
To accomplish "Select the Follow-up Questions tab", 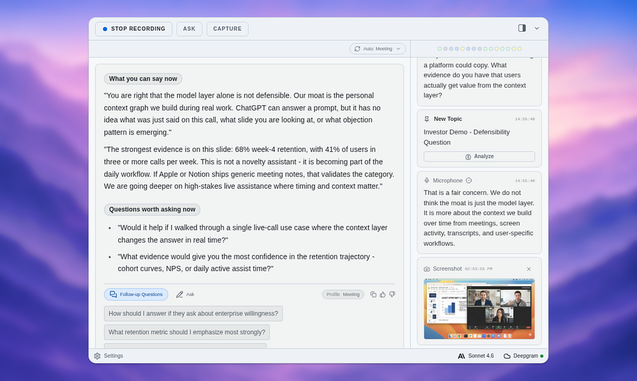I will click(x=136, y=295).
